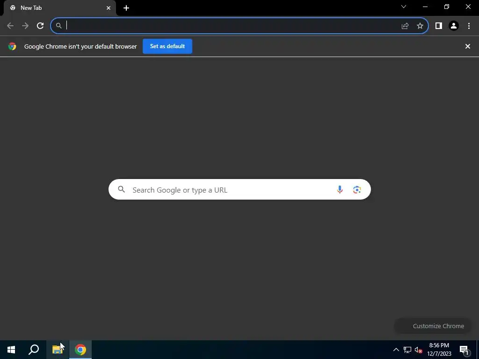Image resolution: width=479 pixels, height=359 pixels.
Task: Open the Windows Start menu
Action: pyautogui.click(x=11, y=350)
